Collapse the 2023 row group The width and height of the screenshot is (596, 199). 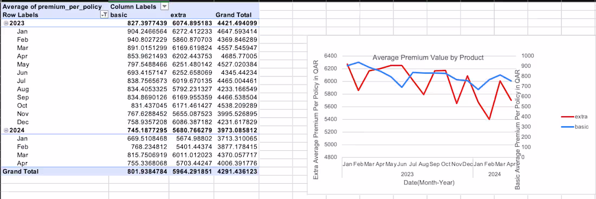tap(5, 23)
